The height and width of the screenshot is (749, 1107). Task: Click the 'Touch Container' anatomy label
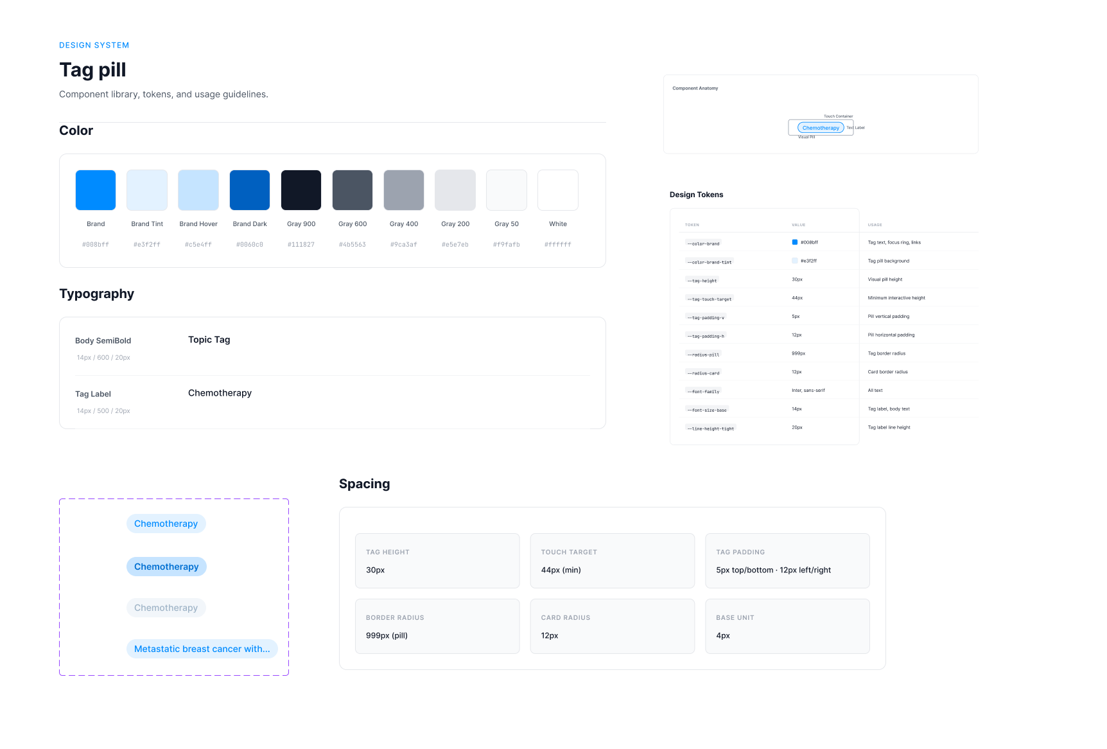[839, 116]
